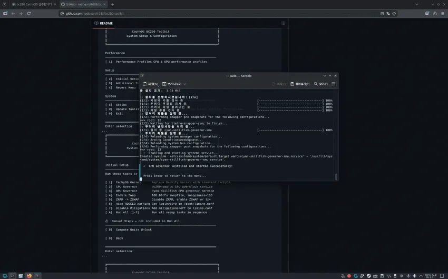The width and height of the screenshot is (448, 279).
Task: Go forward in the browser
Action: point(21,13)
